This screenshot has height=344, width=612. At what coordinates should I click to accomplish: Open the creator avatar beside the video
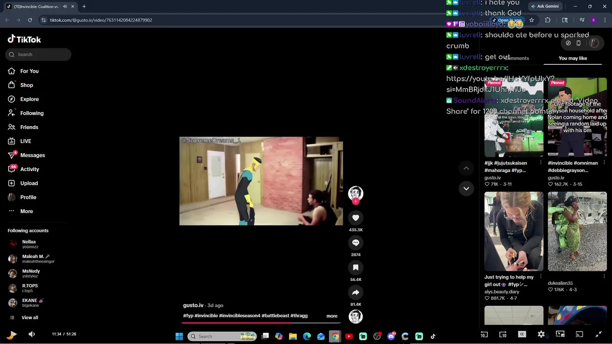coord(356,193)
